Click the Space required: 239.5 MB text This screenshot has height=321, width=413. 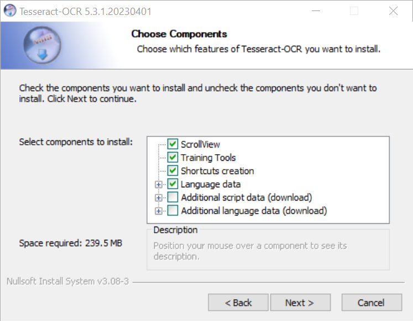tap(71, 243)
